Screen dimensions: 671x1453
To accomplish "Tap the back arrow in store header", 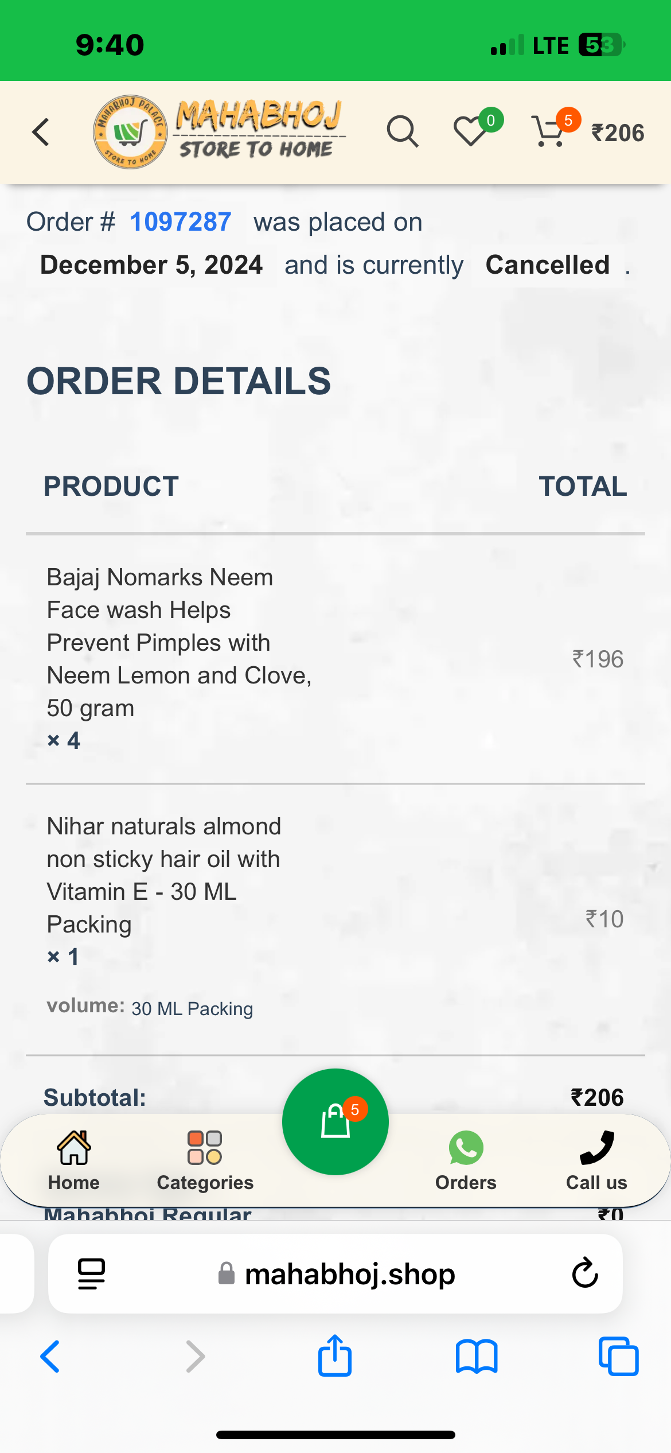I will point(41,133).
